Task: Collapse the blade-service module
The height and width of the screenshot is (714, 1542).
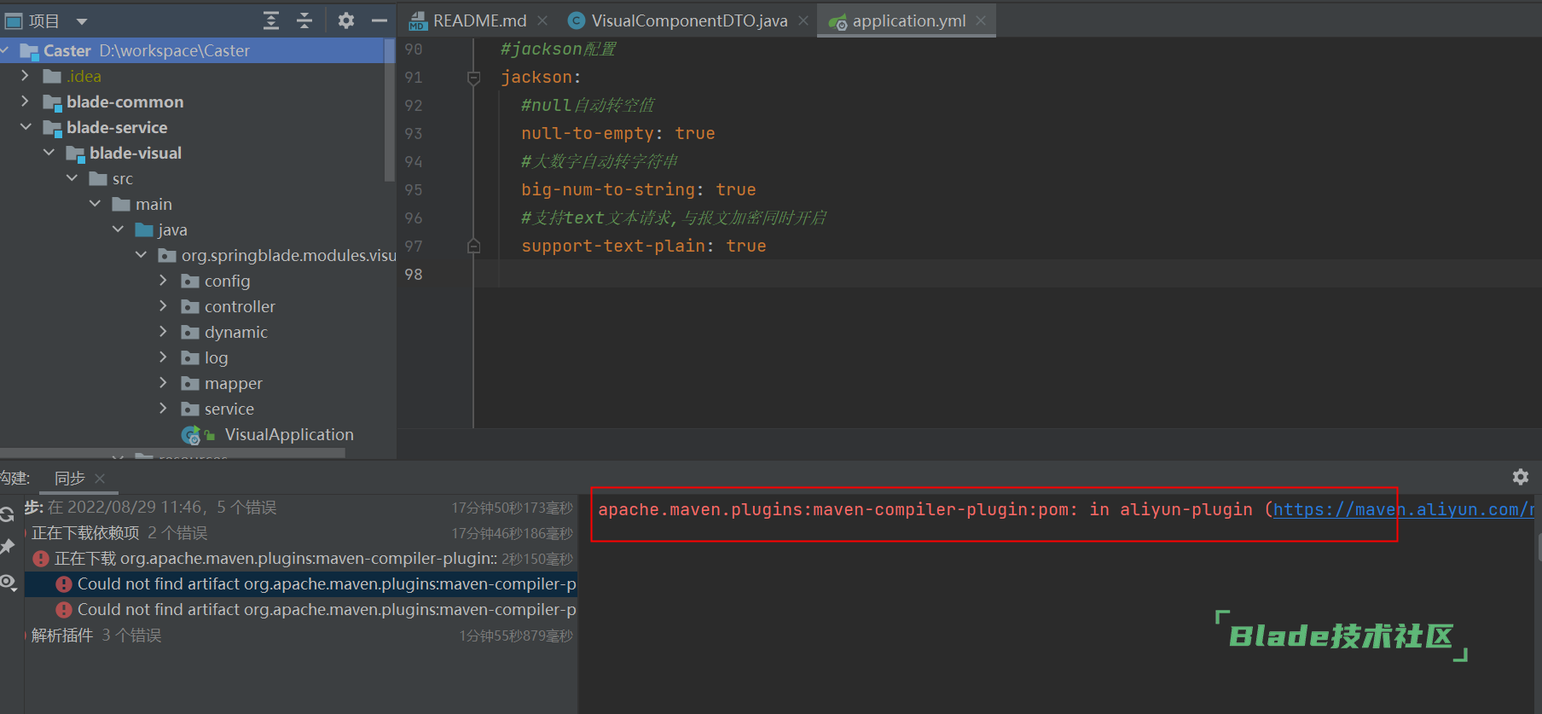Action: pos(26,127)
